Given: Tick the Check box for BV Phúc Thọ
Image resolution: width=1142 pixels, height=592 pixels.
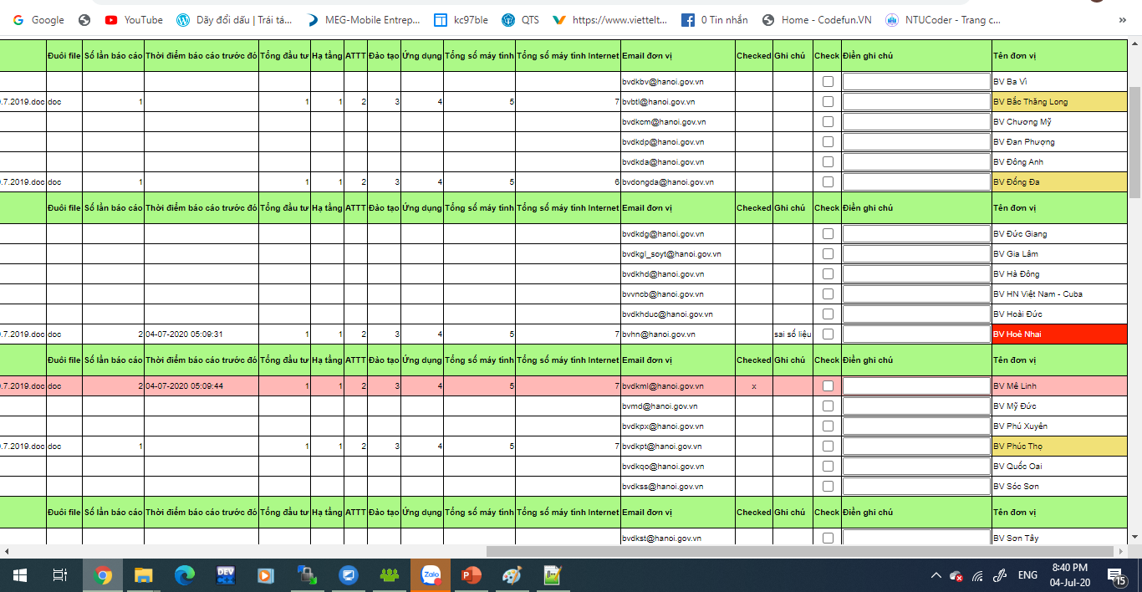Looking at the screenshot, I should [x=828, y=447].
